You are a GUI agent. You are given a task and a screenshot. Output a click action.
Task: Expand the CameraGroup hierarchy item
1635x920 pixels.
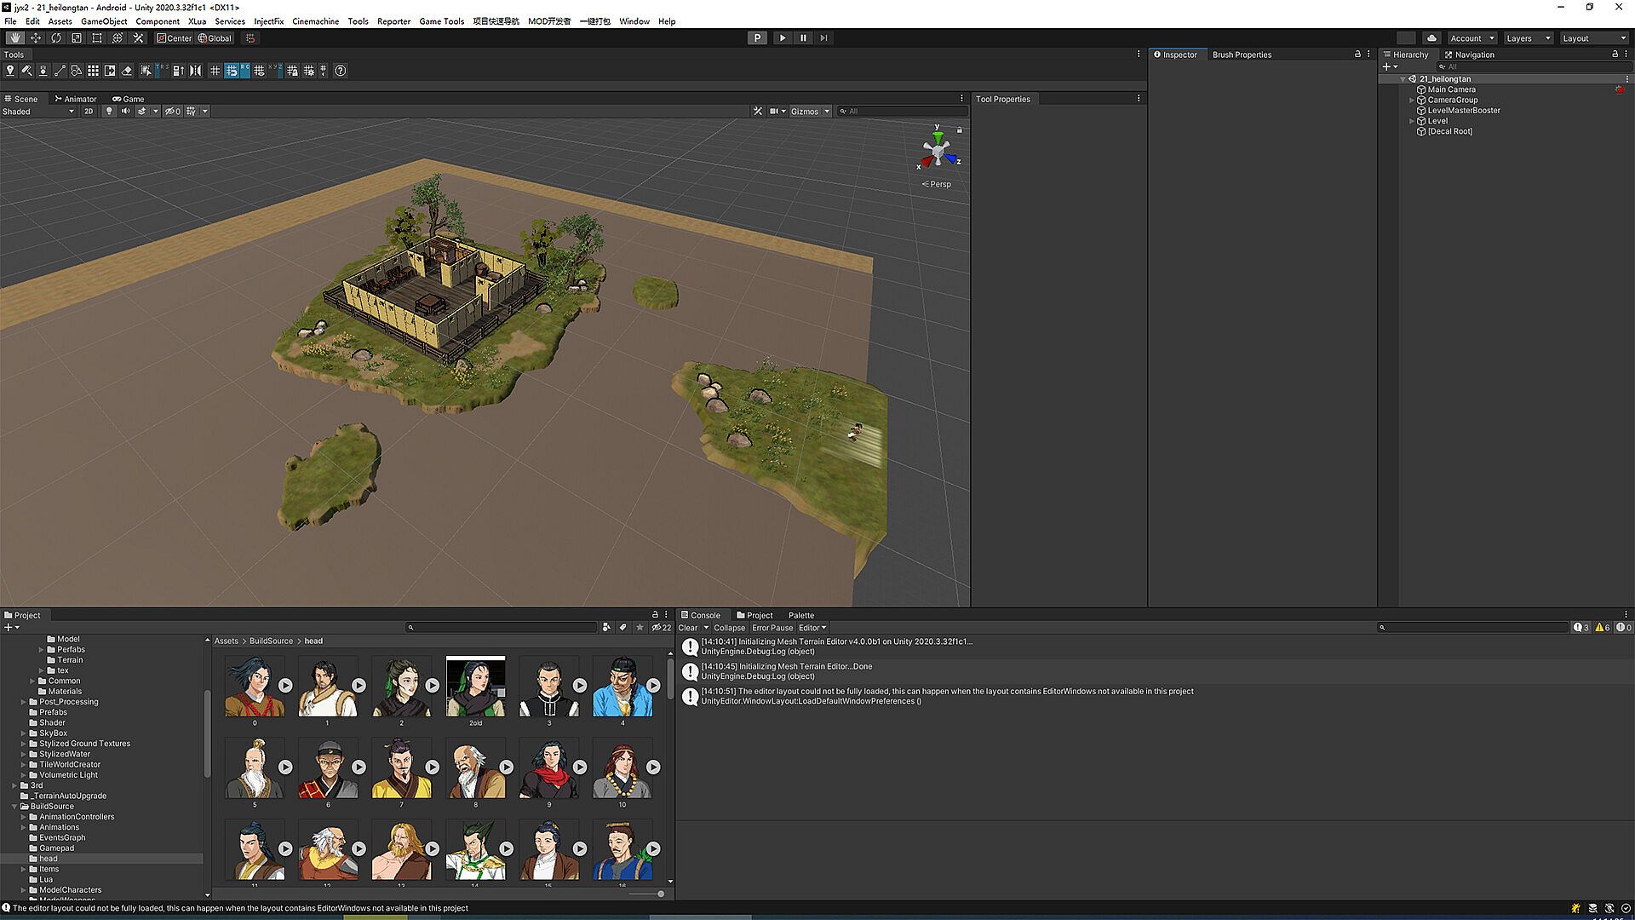click(x=1412, y=101)
